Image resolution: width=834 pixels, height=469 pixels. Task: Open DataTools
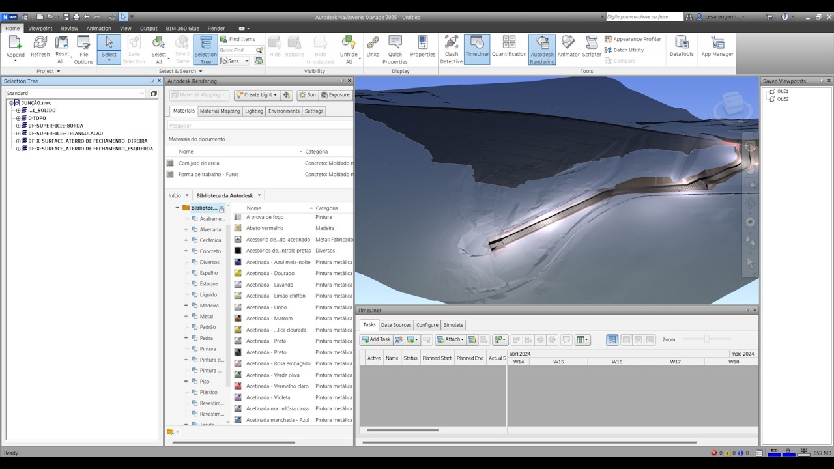(x=682, y=47)
